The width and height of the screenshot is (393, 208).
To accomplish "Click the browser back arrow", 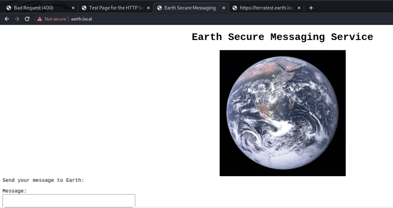I will click(x=7, y=19).
